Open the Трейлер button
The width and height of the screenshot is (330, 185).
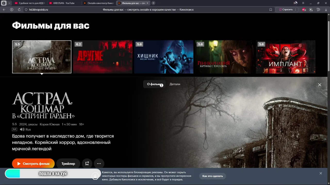68,164
